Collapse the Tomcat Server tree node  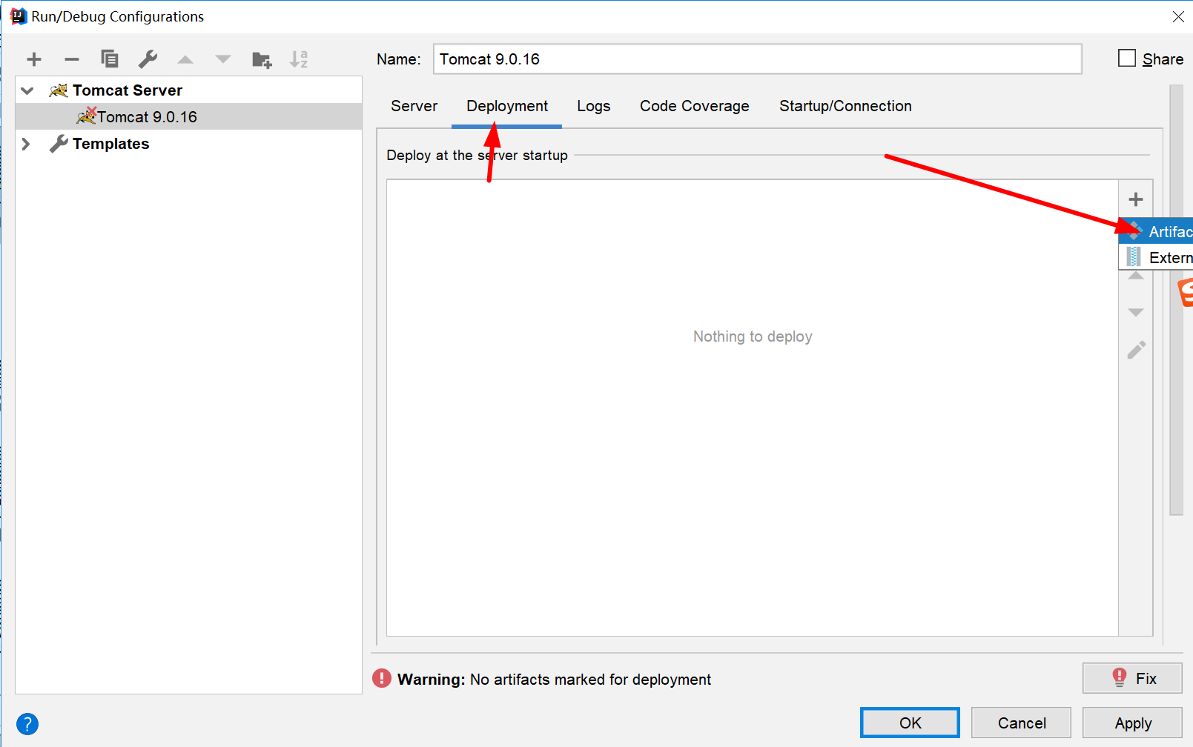tap(27, 90)
